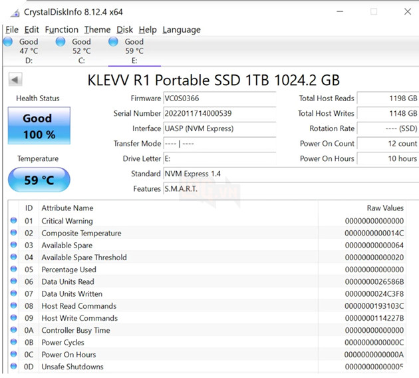The image size is (419, 378).
Task: Select the Critical Warning attribute name
Action: click(x=67, y=221)
